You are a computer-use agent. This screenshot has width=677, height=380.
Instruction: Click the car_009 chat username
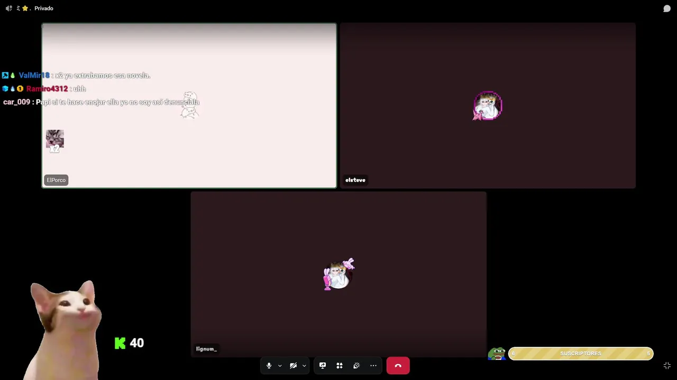(x=16, y=102)
